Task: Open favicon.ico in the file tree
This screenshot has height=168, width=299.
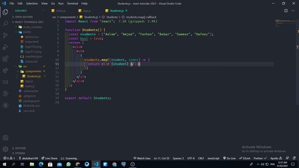Action: coord(32,37)
